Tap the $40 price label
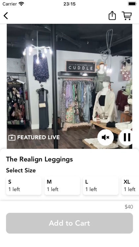 tap(129, 207)
